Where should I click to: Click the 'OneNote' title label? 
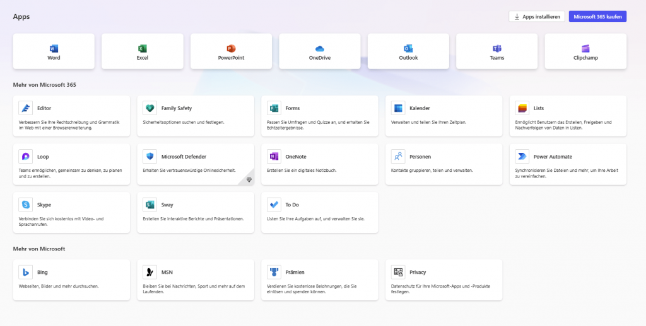[x=296, y=157]
